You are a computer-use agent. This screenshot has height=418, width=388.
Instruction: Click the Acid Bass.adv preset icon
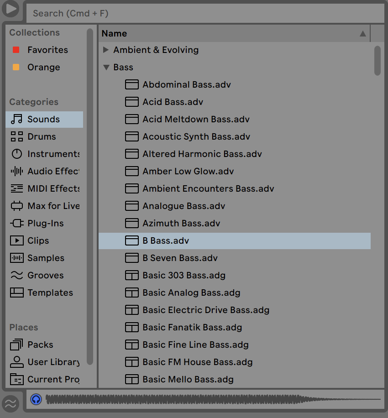coord(132,102)
